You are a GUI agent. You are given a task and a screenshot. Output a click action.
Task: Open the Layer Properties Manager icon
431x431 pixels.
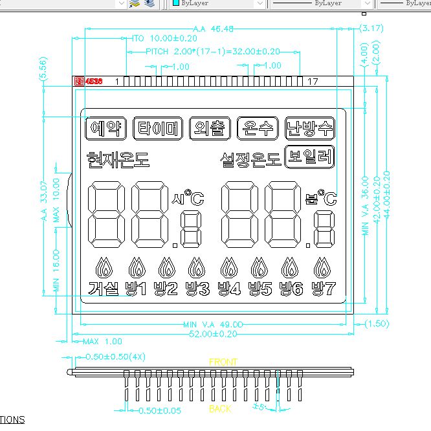pos(135,3)
